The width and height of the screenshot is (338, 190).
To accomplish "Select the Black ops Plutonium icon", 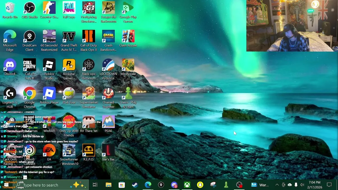I will [88, 69].
